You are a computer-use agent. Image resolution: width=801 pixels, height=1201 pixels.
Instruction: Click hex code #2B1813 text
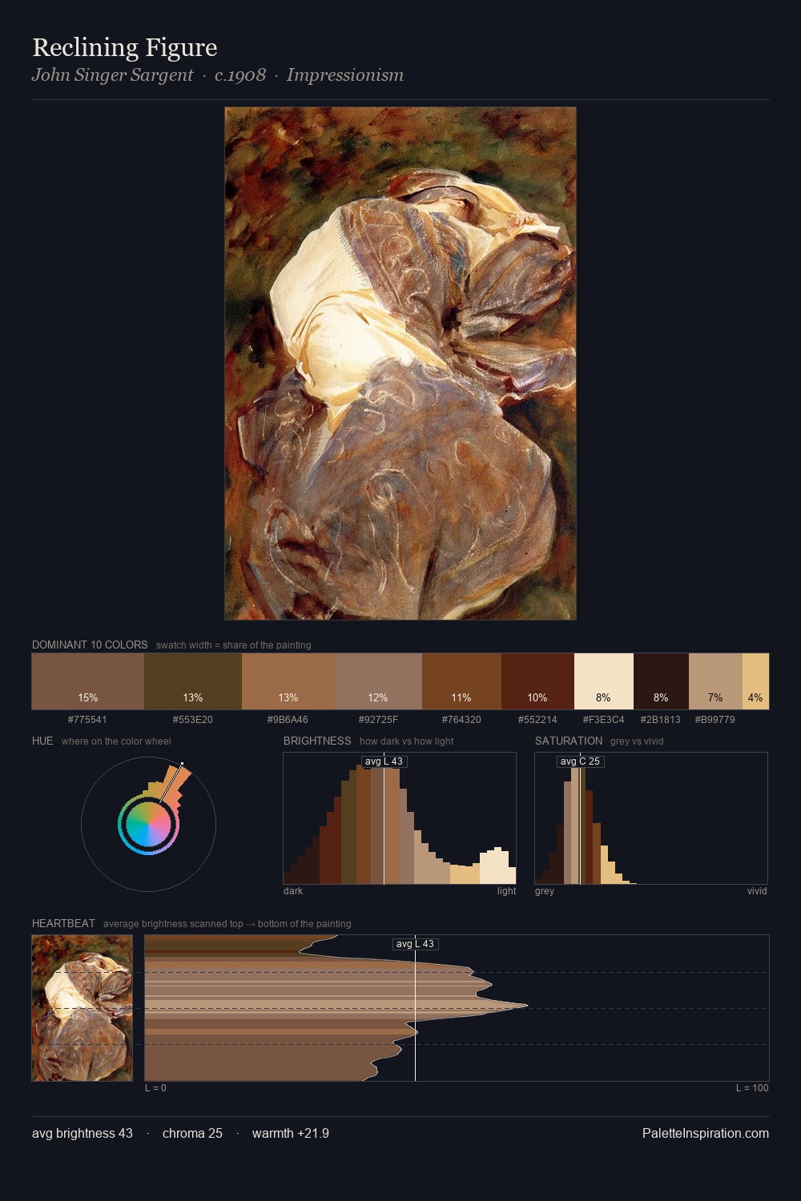pos(660,719)
